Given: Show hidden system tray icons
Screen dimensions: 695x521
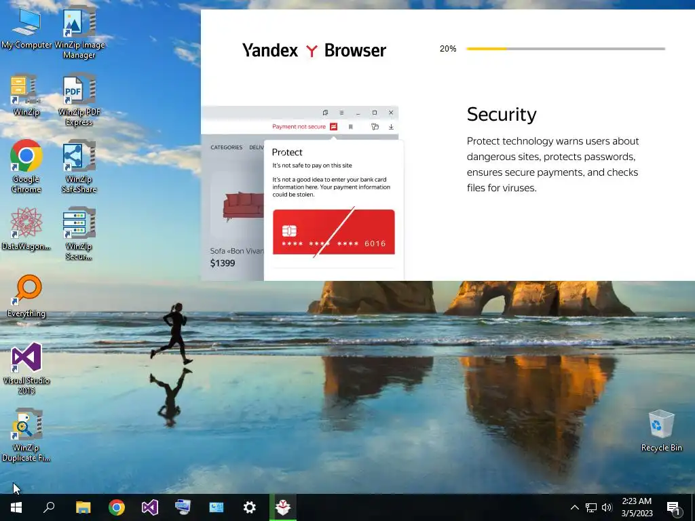Looking at the screenshot, I should click(574, 507).
